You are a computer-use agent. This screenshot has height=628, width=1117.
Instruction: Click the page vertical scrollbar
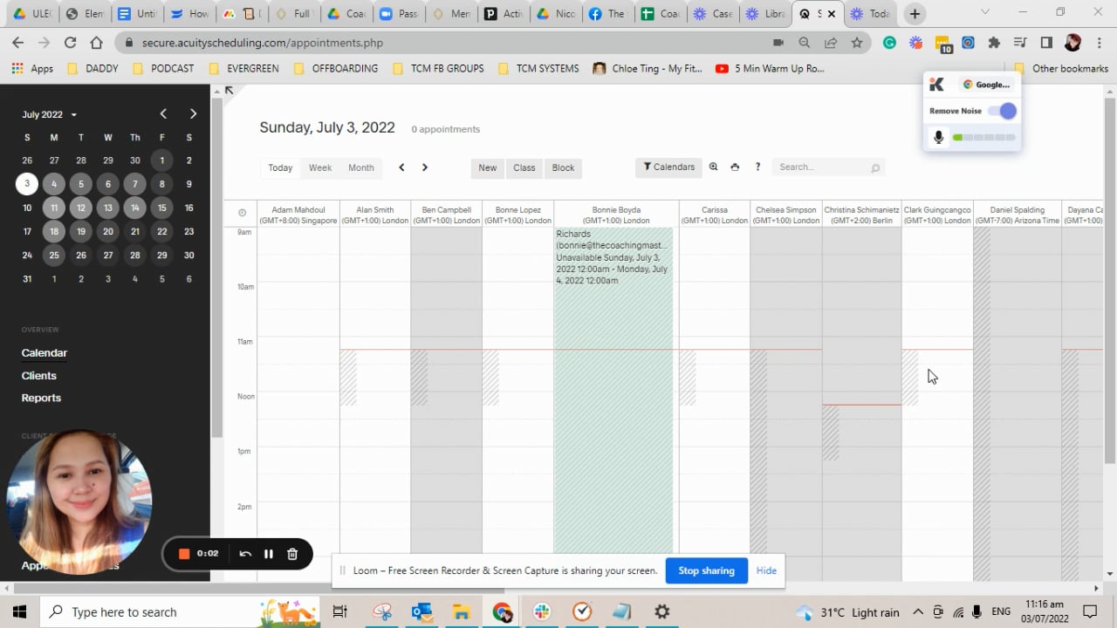click(1110, 279)
